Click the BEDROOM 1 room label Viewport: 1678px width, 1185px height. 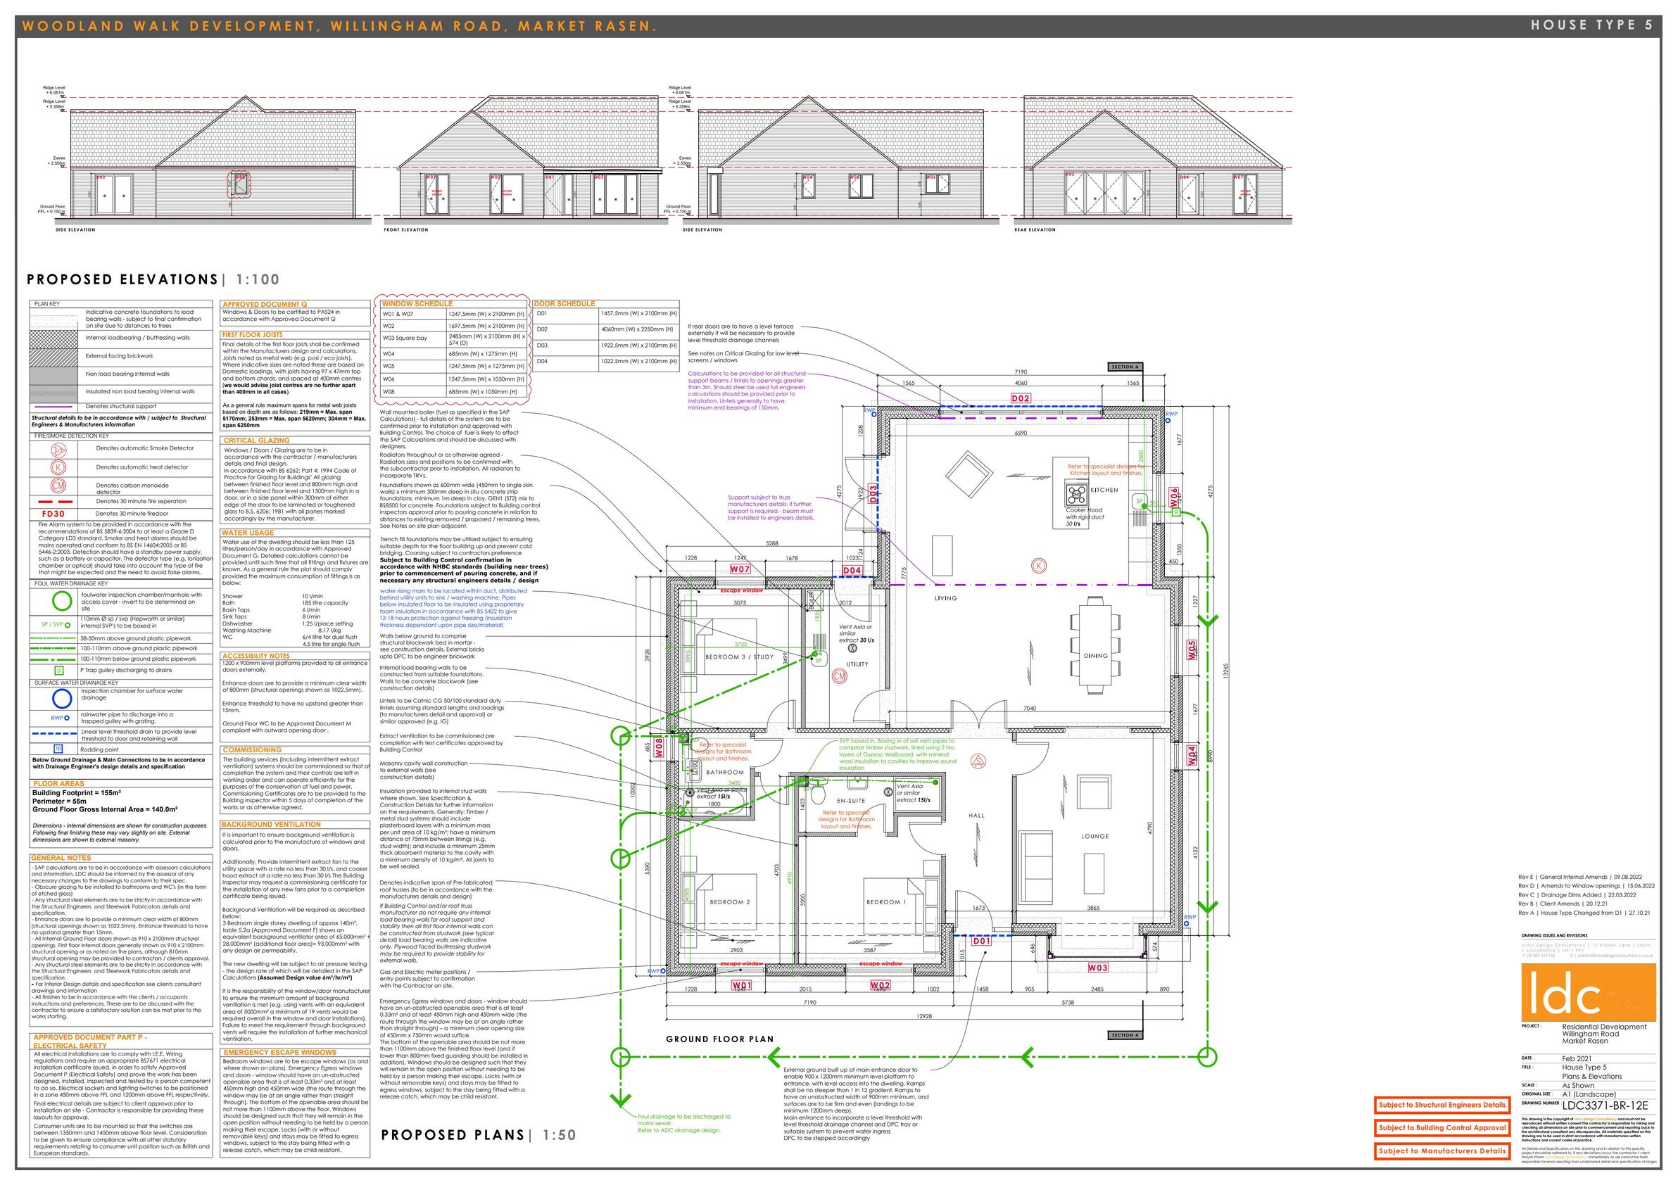click(885, 902)
